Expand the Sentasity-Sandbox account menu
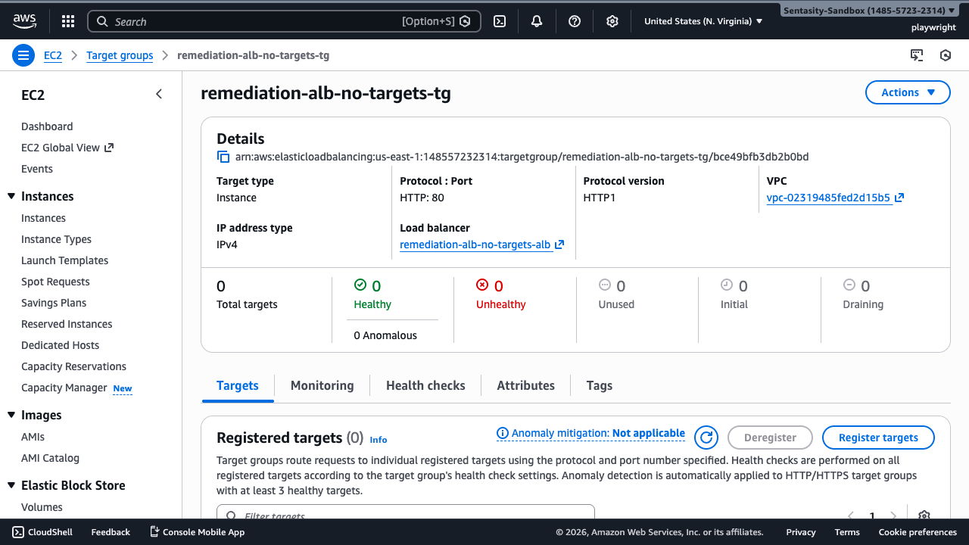The width and height of the screenshot is (969, 545). [x=869, y=11]
